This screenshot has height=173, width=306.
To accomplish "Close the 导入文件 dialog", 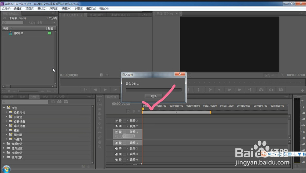I will coord(180,74).
